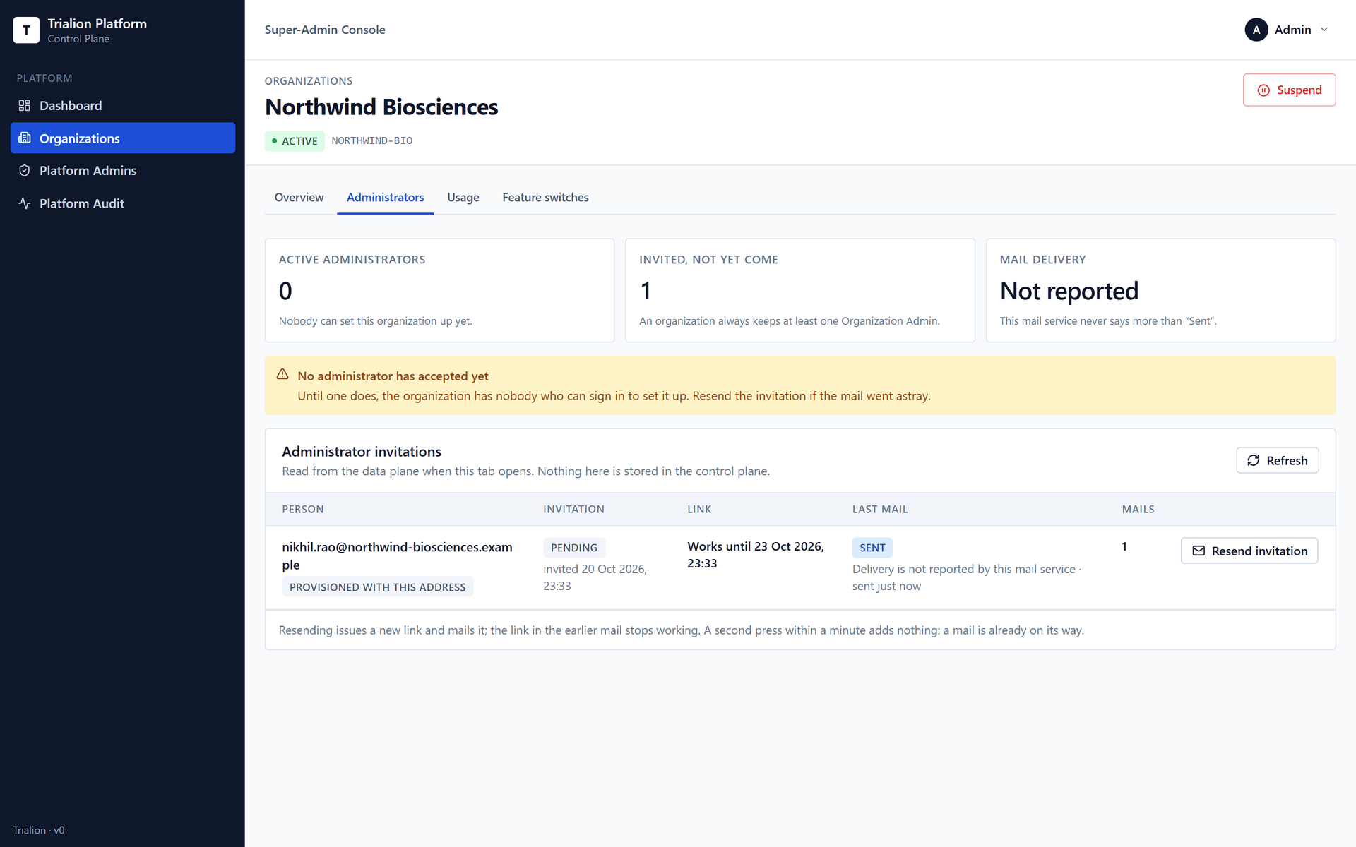
Task: Click the INVITATION column header
Action: pyautogui.click(x=573, y=510)
